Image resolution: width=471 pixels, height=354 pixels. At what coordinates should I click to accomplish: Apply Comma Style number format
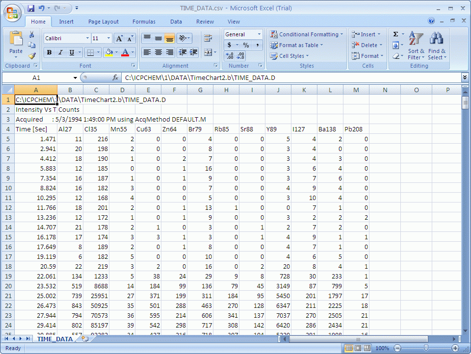coord(258,45)
